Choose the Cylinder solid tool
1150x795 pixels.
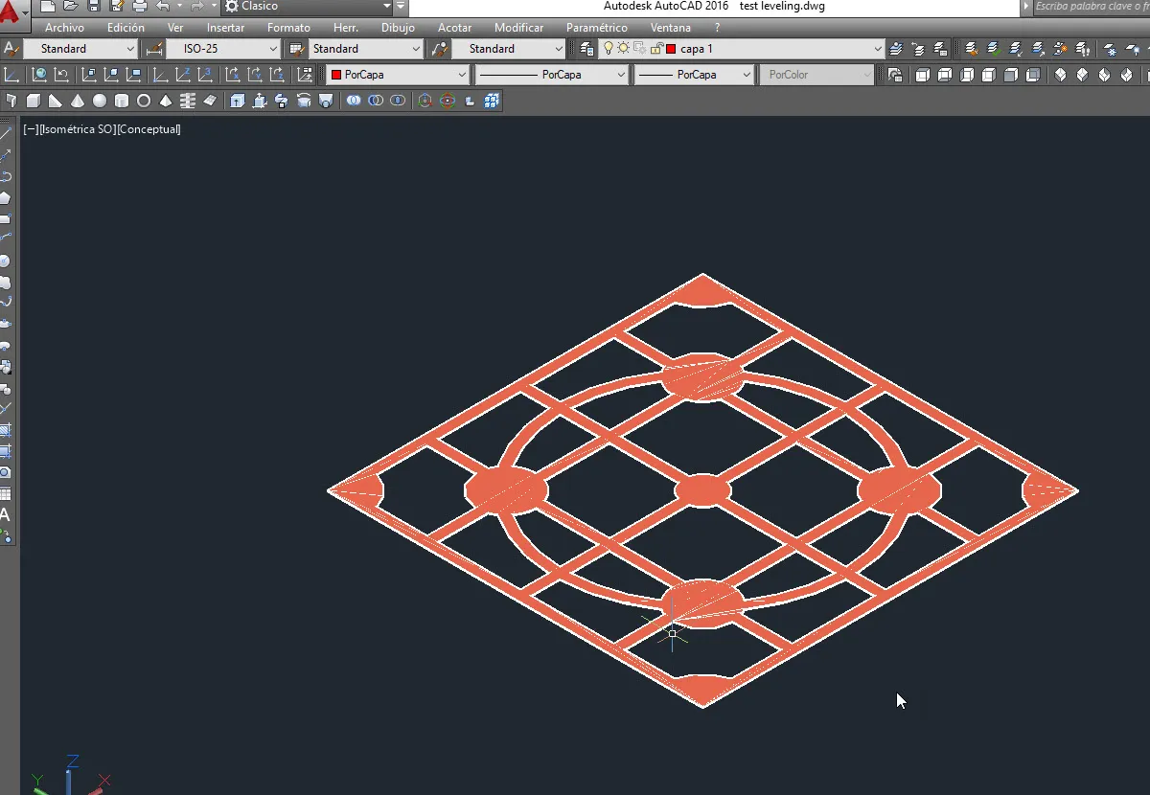pyautogui.click(x=122, y=101)
